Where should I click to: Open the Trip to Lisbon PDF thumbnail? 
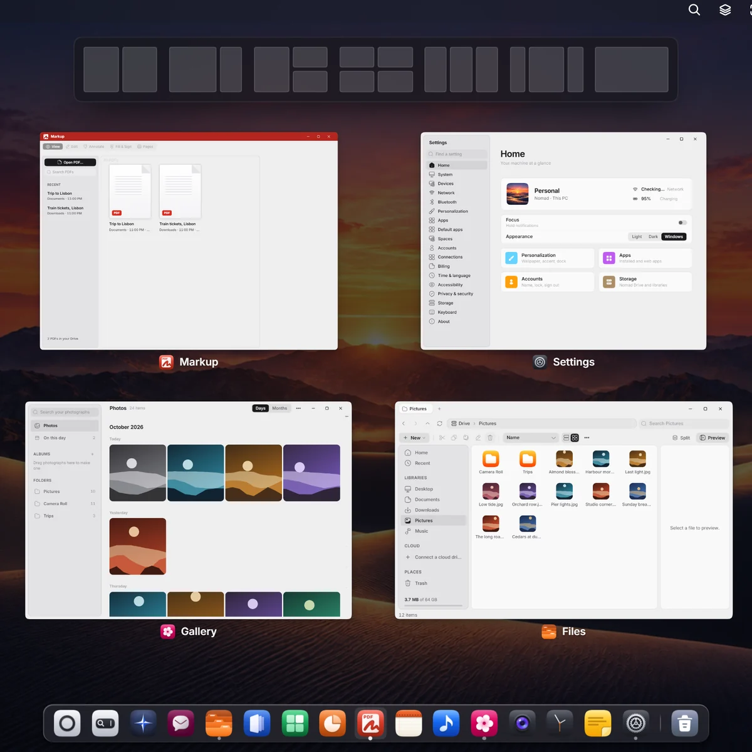130,191
